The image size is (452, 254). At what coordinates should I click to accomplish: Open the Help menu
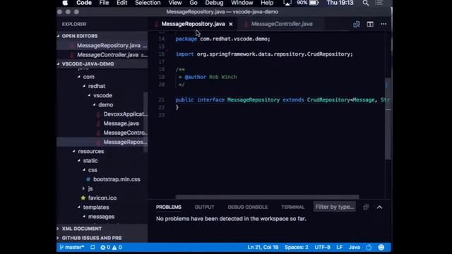tap(267, 3)
